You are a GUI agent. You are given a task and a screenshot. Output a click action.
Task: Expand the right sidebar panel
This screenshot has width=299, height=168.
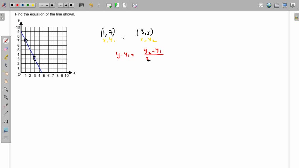[296, 17]
